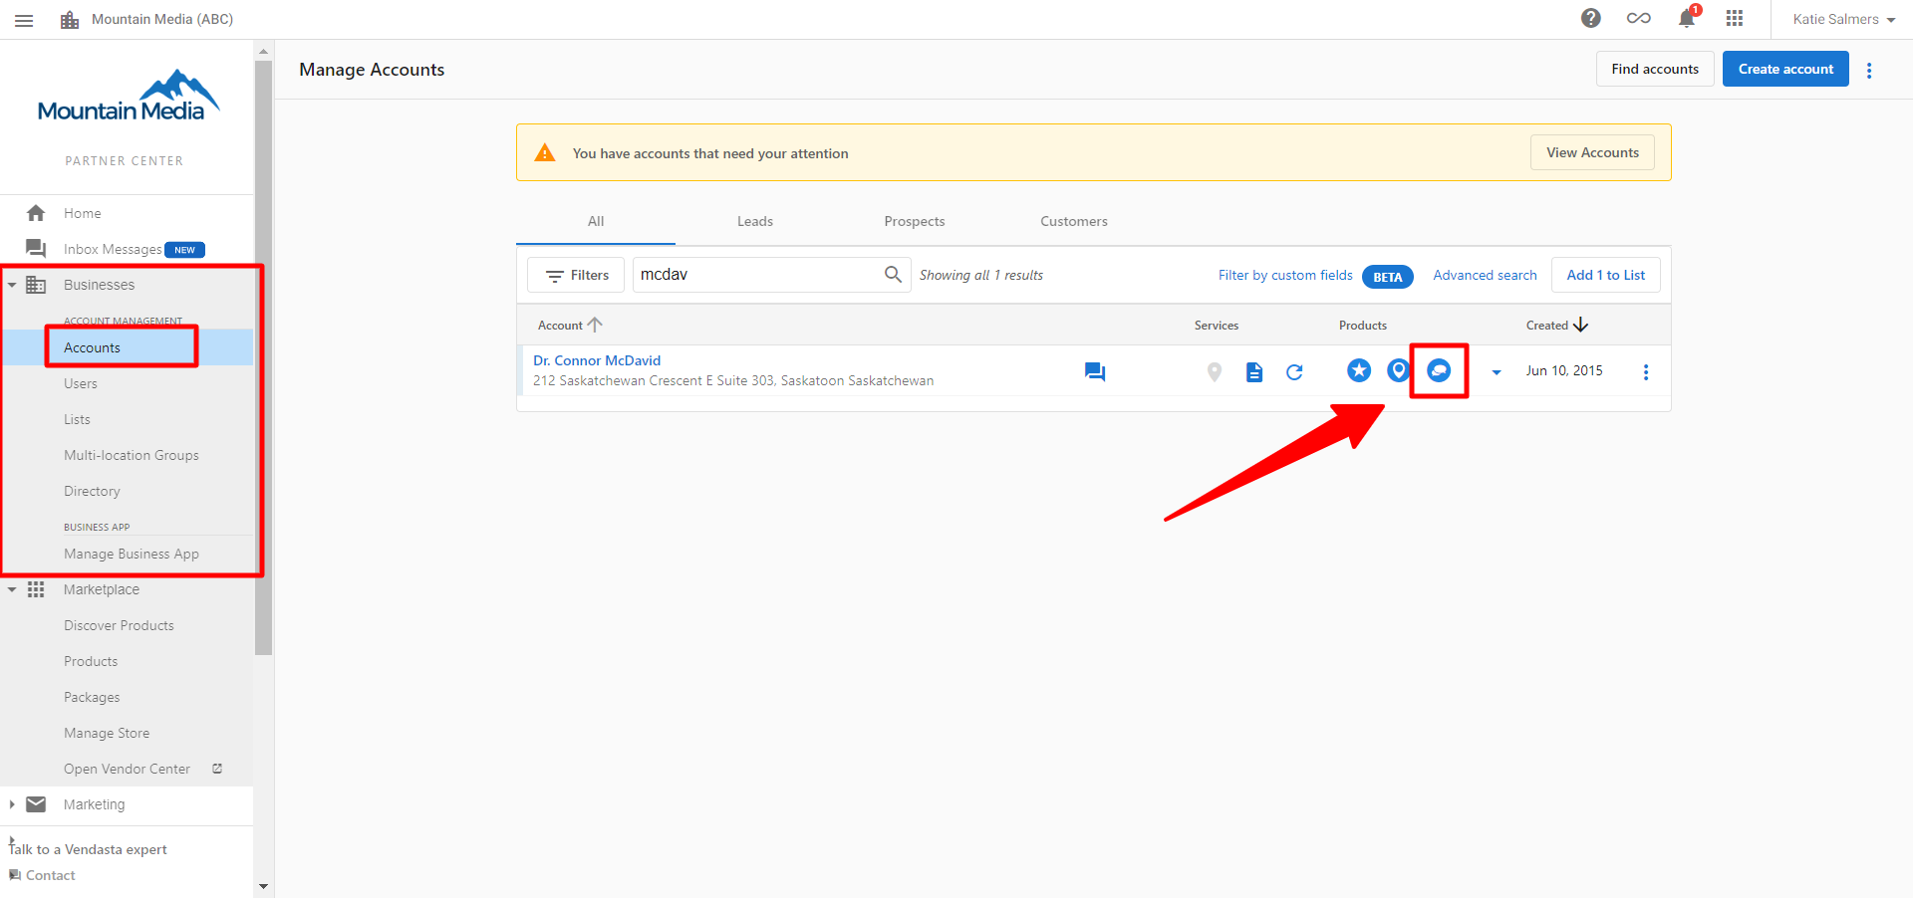The height and width of the screenshot is (898, 1913).
Task: Go to Home in sidebar
Action: (82, 213)
